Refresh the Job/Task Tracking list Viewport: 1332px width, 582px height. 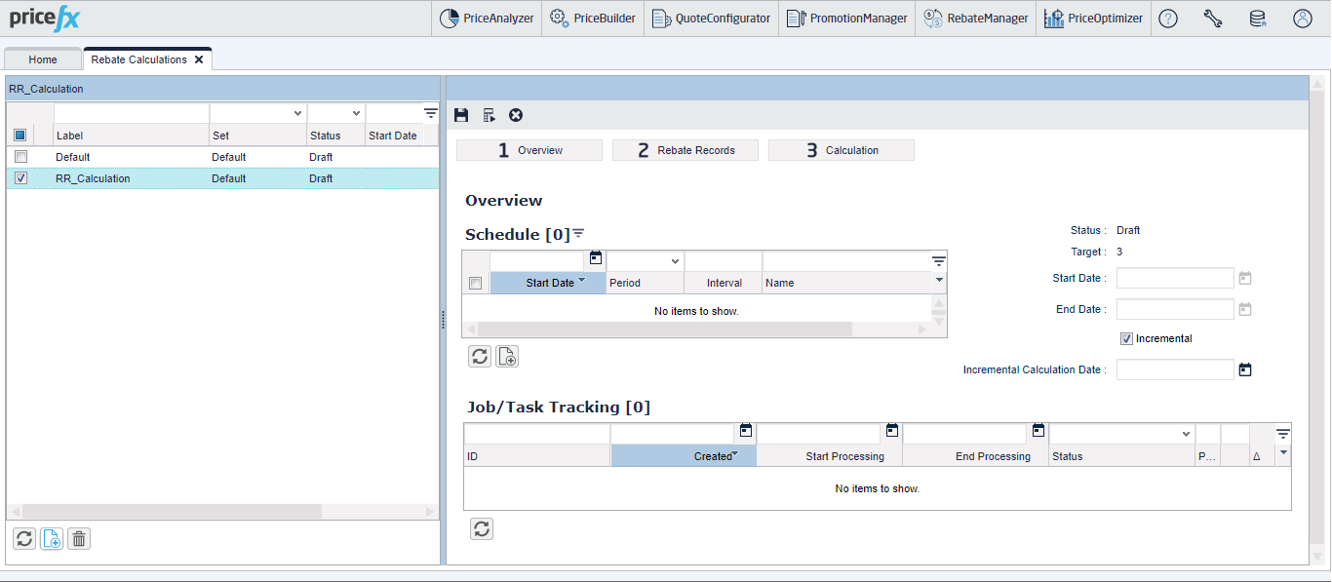[482, 528]
